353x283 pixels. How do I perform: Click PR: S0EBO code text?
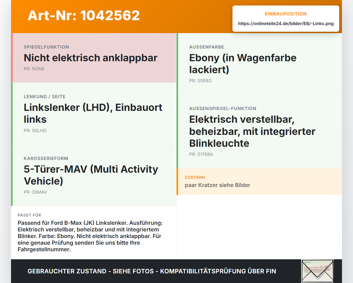pos(200,81)
